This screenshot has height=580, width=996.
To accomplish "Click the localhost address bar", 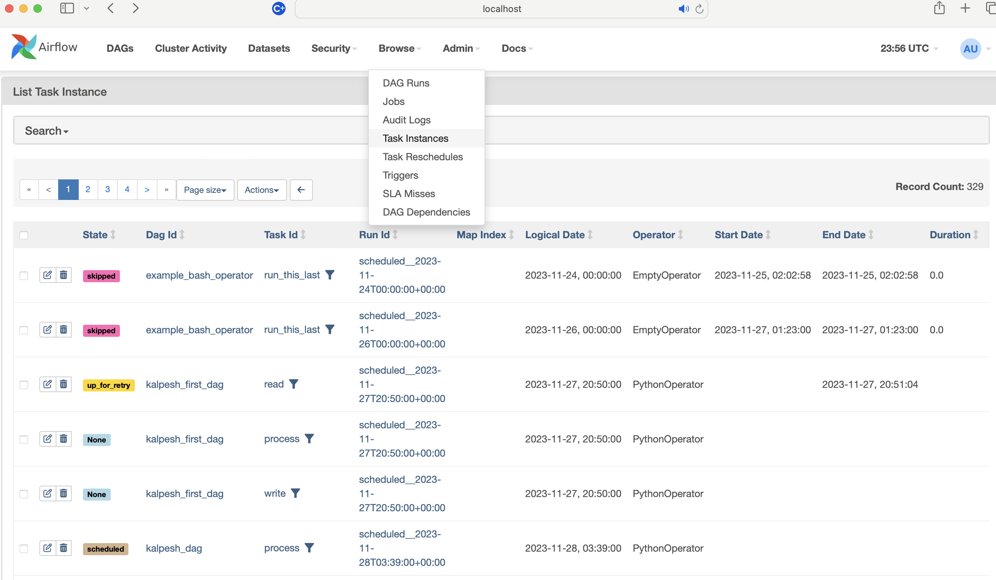I will (501, 9).
